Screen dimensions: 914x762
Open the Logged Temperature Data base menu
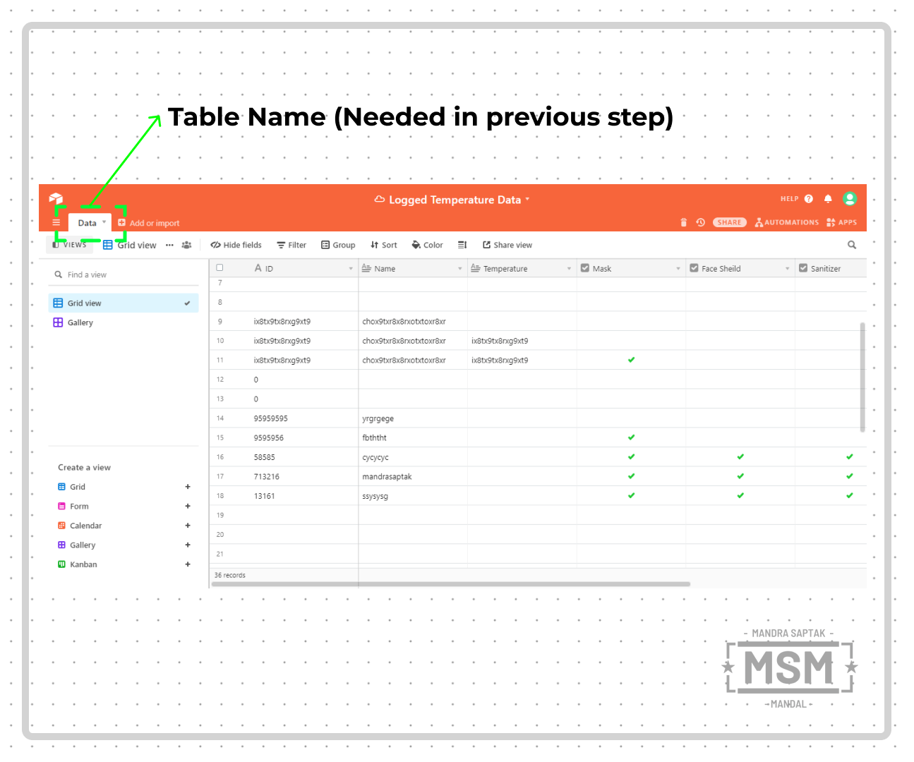click(452, 200)
